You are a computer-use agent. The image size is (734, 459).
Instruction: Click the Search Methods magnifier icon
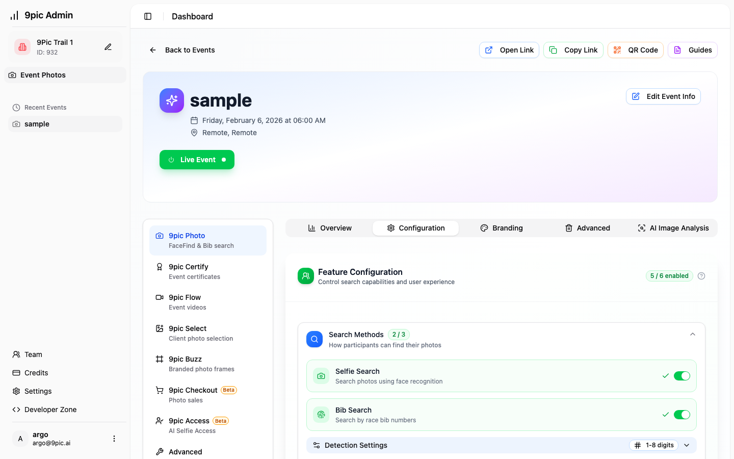tap(314, 339)
